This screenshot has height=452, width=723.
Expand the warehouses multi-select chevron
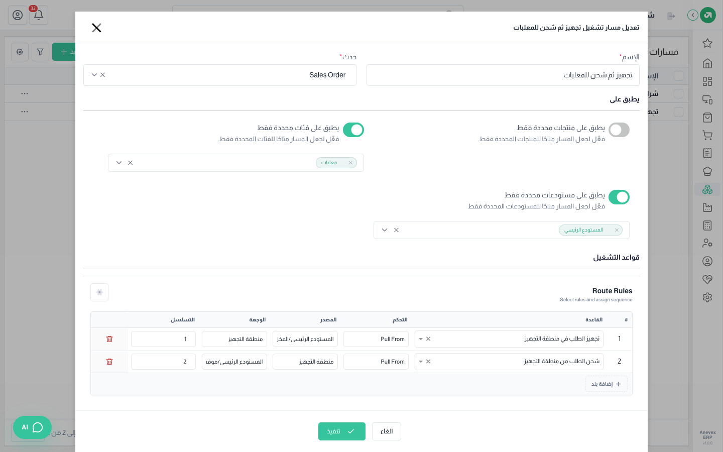pos(385,230)
